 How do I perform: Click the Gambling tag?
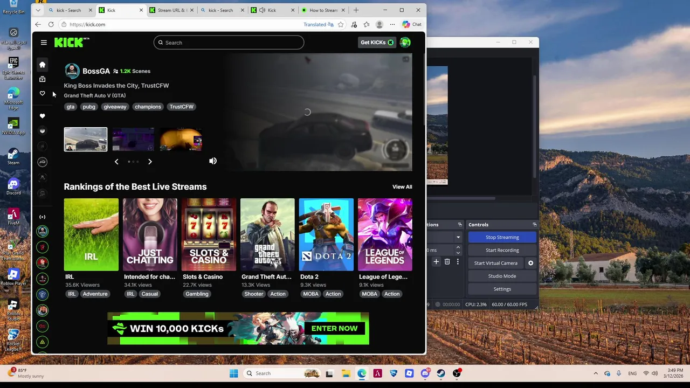[x=197, y=294]
